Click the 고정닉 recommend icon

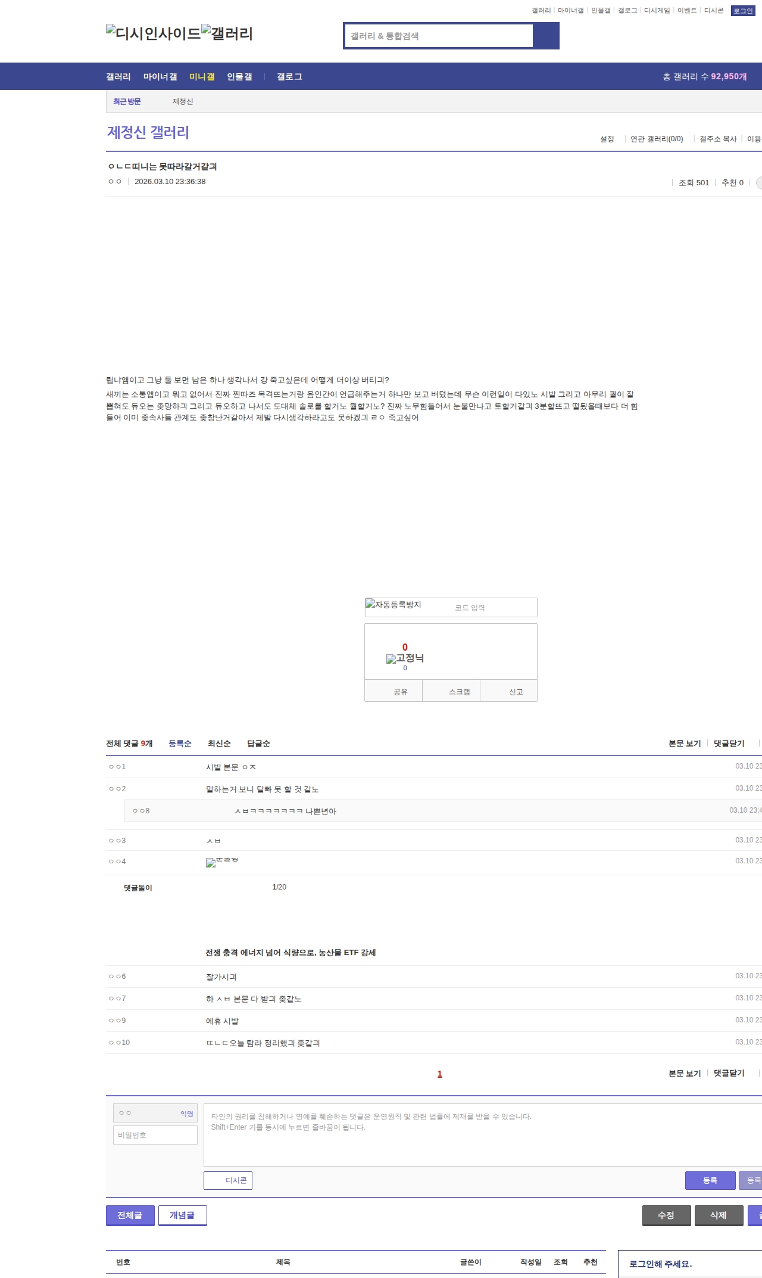405,658
